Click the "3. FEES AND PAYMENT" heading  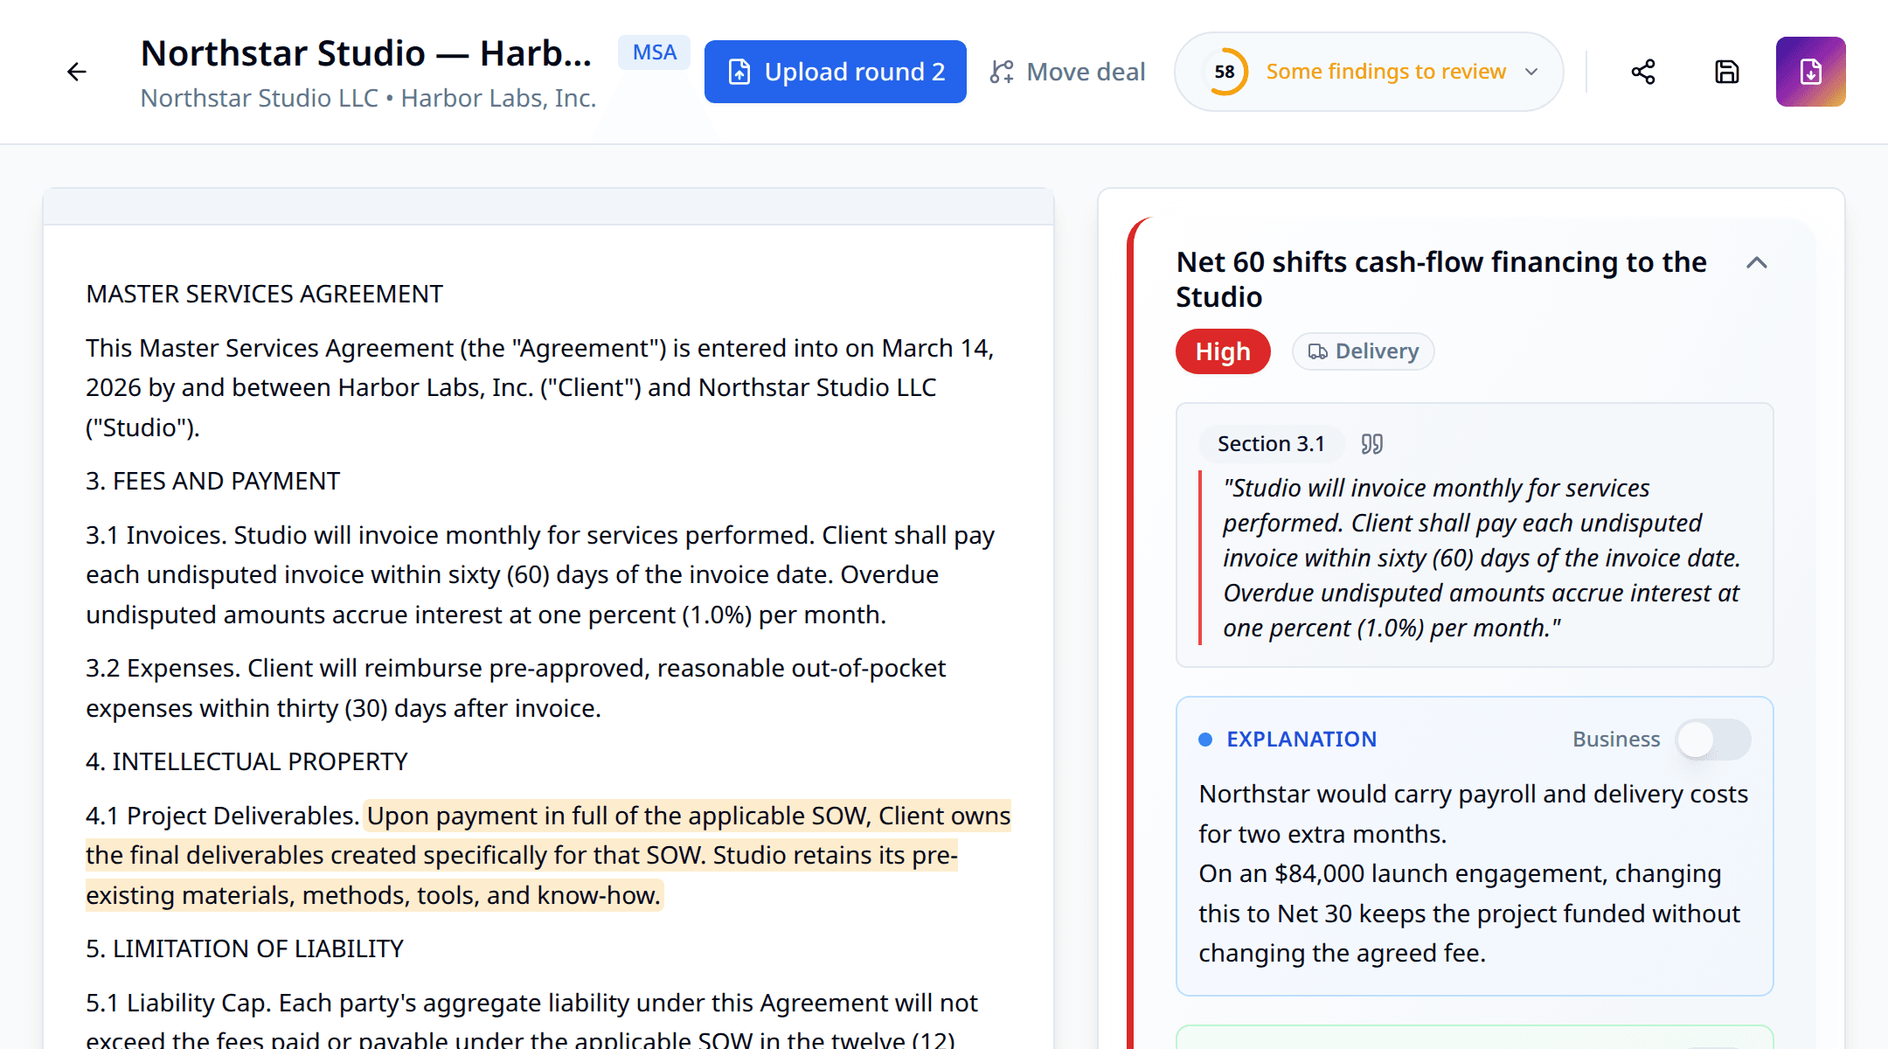212,481
